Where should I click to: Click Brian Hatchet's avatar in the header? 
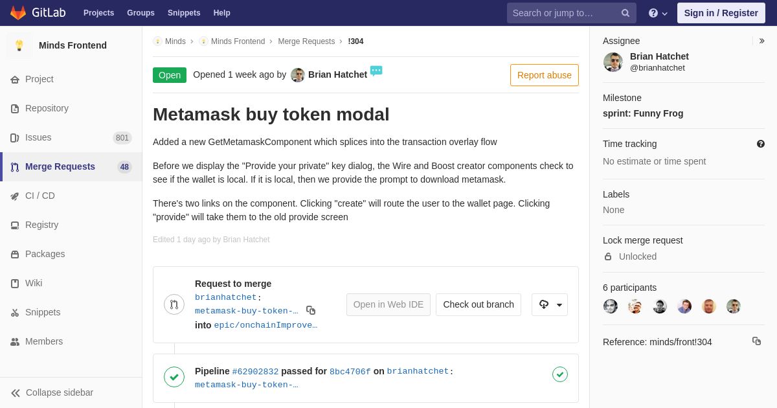(298, 75)
